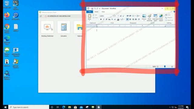This screenshot has width=194, height=109.
Task: Toggle Underline formatting in WordPad
Action: point(106,19)
